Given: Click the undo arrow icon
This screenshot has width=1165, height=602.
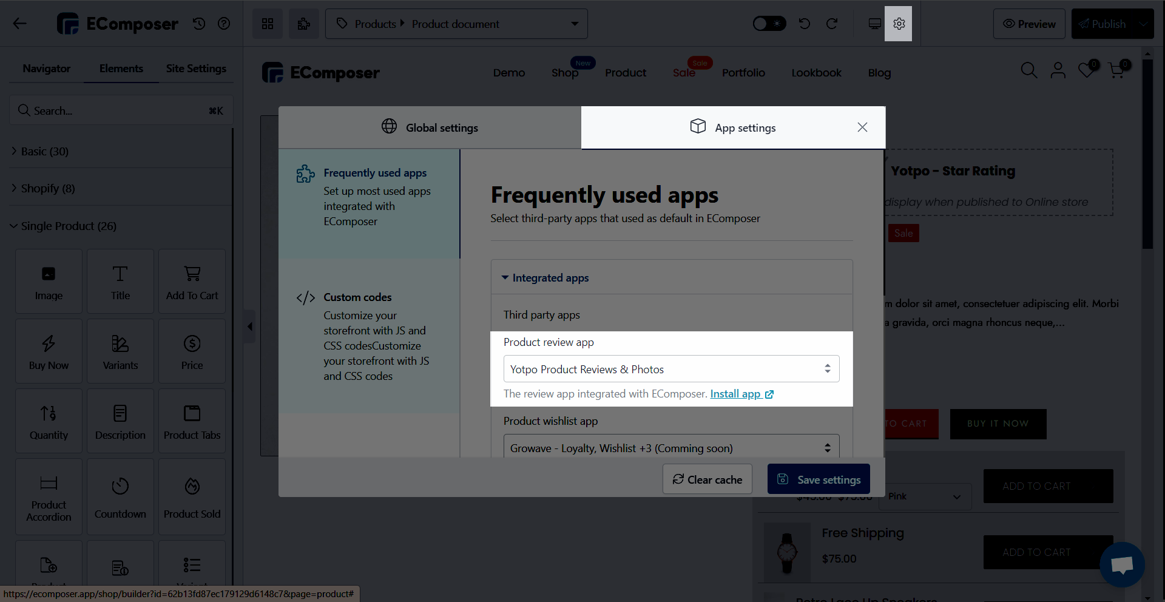Looking at the screenshot, I should 805,24.
